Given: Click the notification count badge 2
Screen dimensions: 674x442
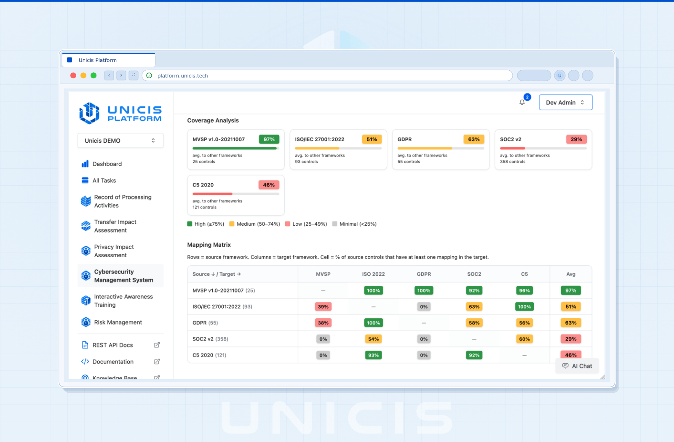Looking at the screenshot, I should (x=527, y=97).
